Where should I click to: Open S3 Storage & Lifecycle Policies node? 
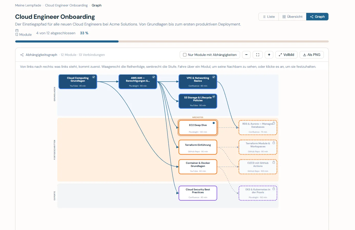pos(198,101)
